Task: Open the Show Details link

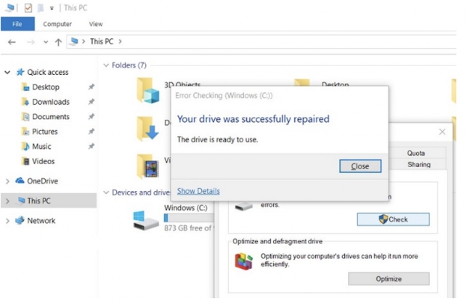Action: (198, 191)
